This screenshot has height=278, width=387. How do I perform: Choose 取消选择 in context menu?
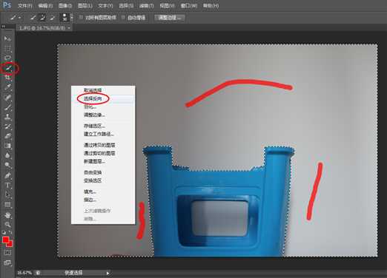tap(103, 90)
